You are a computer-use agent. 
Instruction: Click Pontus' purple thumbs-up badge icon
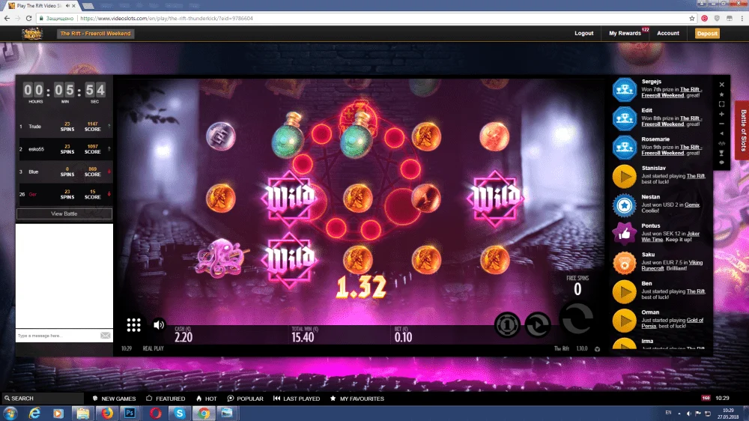pos(625,234)
